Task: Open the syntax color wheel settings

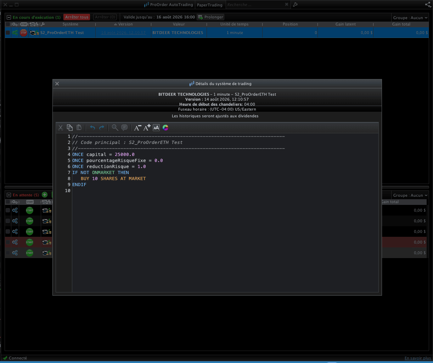Action: (165, 128)
